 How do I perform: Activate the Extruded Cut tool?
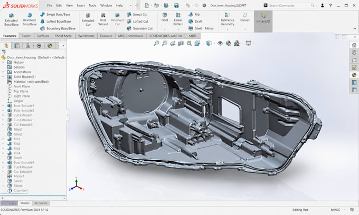pyautogui.click(x=88, y=19)
